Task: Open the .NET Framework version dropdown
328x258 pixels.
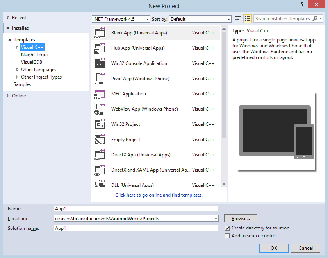Action: [121, 19]
